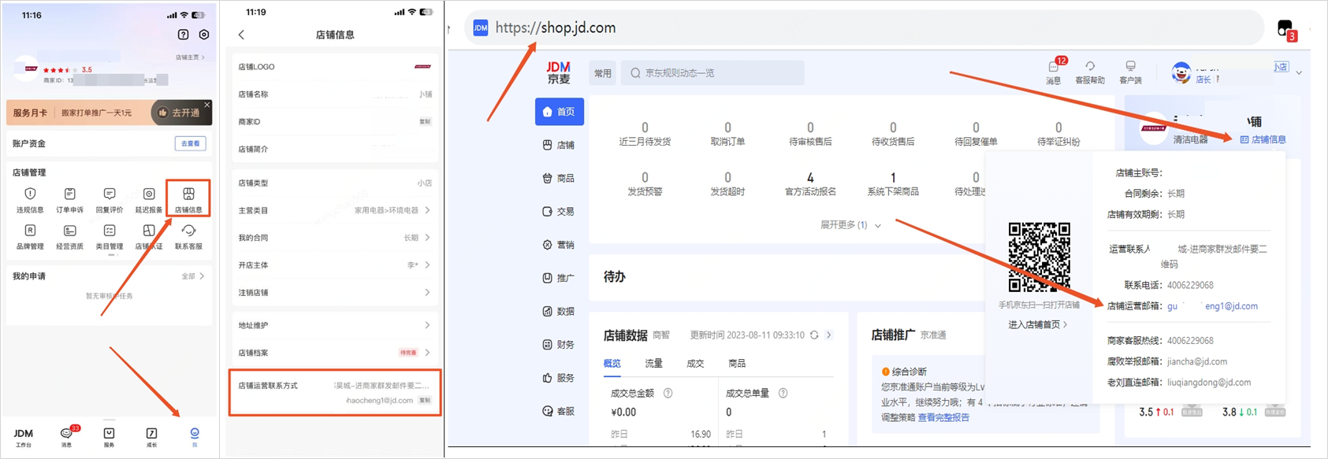Tap the 延迟报备 icon
Image resolution: width=1328 pixels, height=459 pixels.
(149, 194)
